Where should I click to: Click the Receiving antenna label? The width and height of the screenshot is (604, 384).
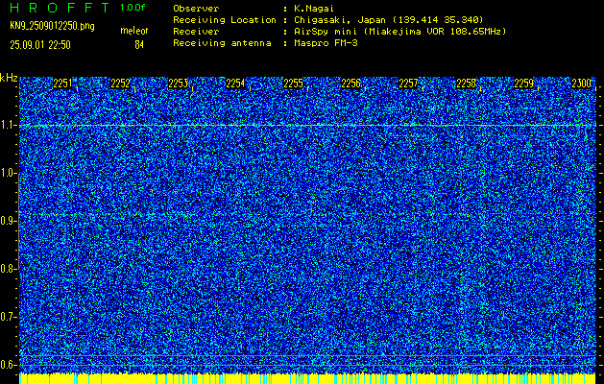[222, 43]
